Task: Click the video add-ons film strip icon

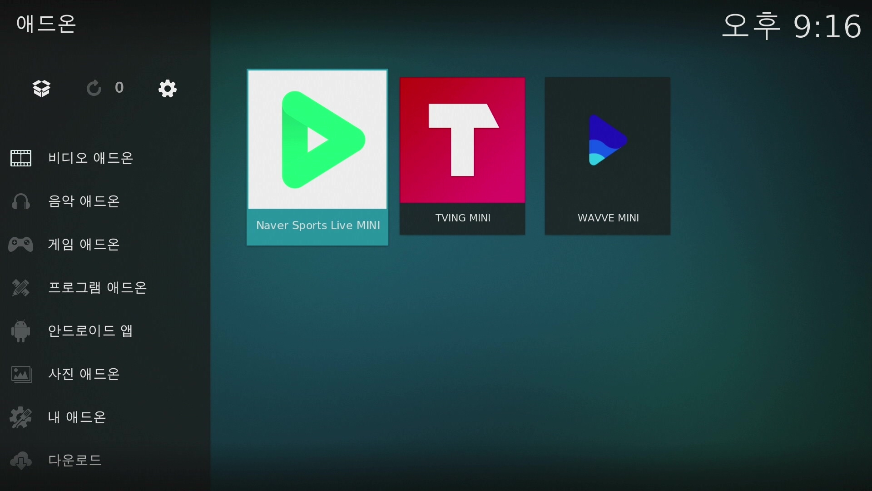Action: click(21, 158)
